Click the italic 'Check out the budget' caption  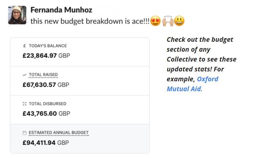click(x=200, y=39)
